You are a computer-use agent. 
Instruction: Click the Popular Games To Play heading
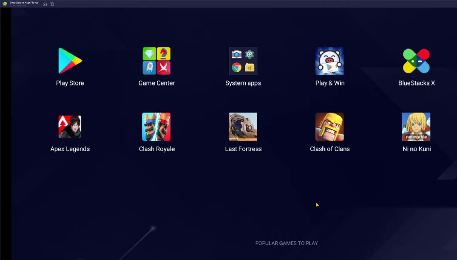tap(287, 243)
